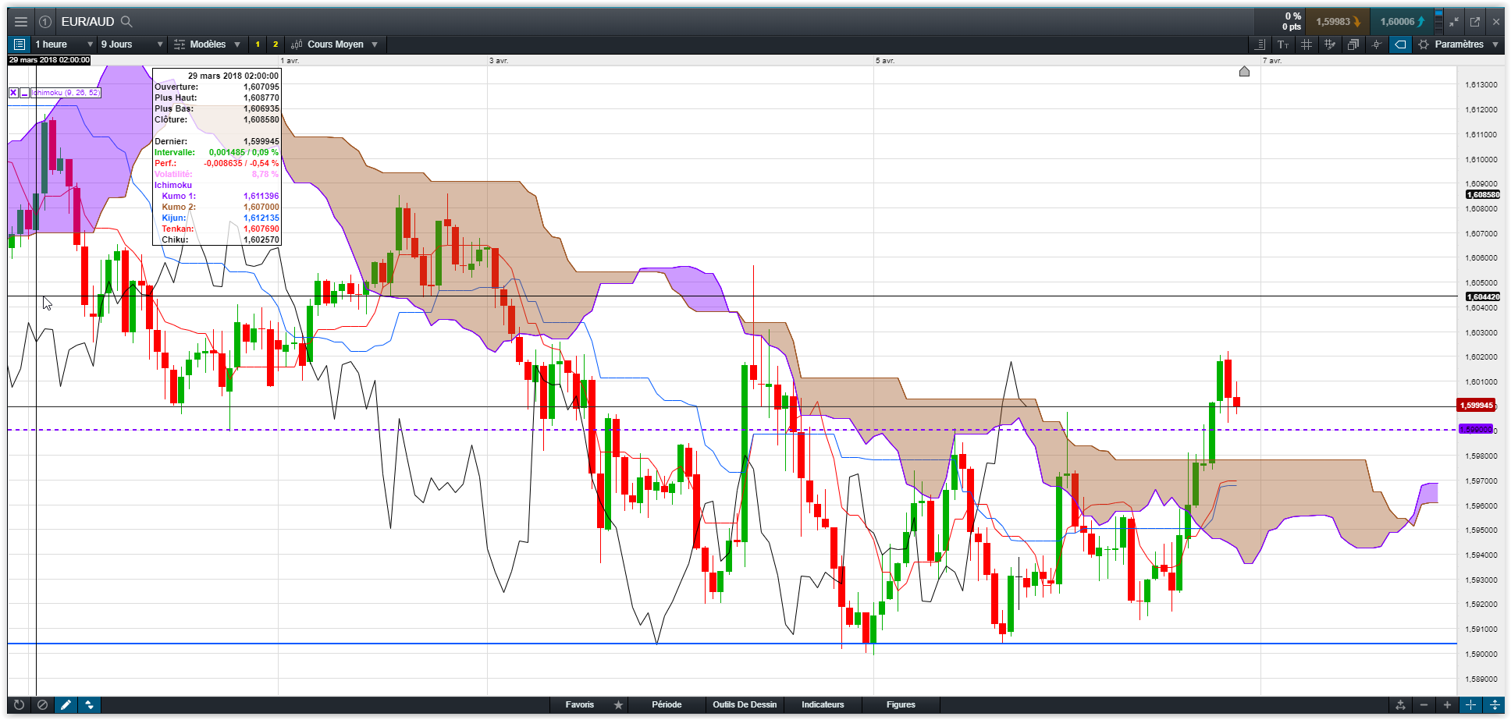This screenshot has height=720, width=1511.
Task: Open the Indicateurs tab
Action: 823,704
